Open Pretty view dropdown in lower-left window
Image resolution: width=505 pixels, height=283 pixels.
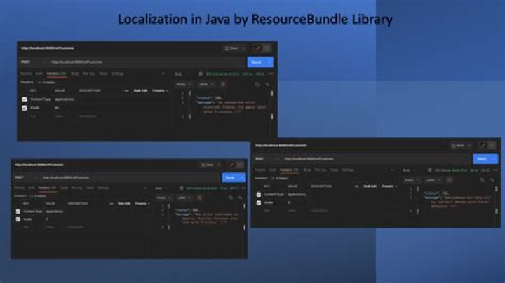(x=163, y=198)
